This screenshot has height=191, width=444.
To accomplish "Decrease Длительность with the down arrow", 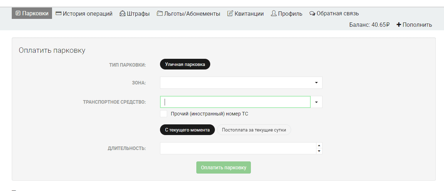I will point(319,151).
